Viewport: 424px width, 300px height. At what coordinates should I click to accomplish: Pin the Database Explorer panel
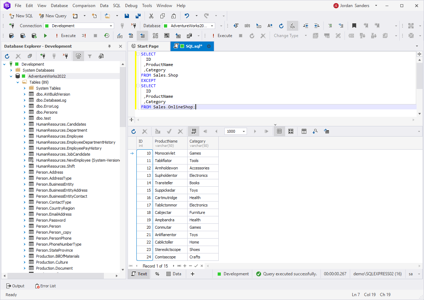[x=109, y=46]
